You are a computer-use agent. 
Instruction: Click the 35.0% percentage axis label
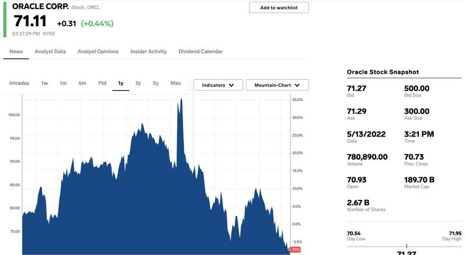[298, 100]
